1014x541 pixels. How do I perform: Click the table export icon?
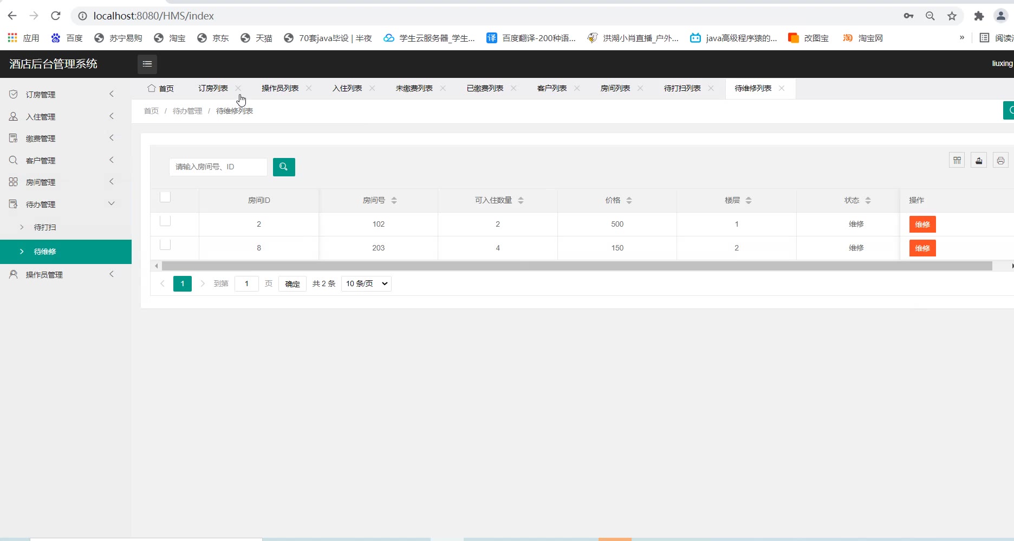pyautogui.click(x=979, y=160)
